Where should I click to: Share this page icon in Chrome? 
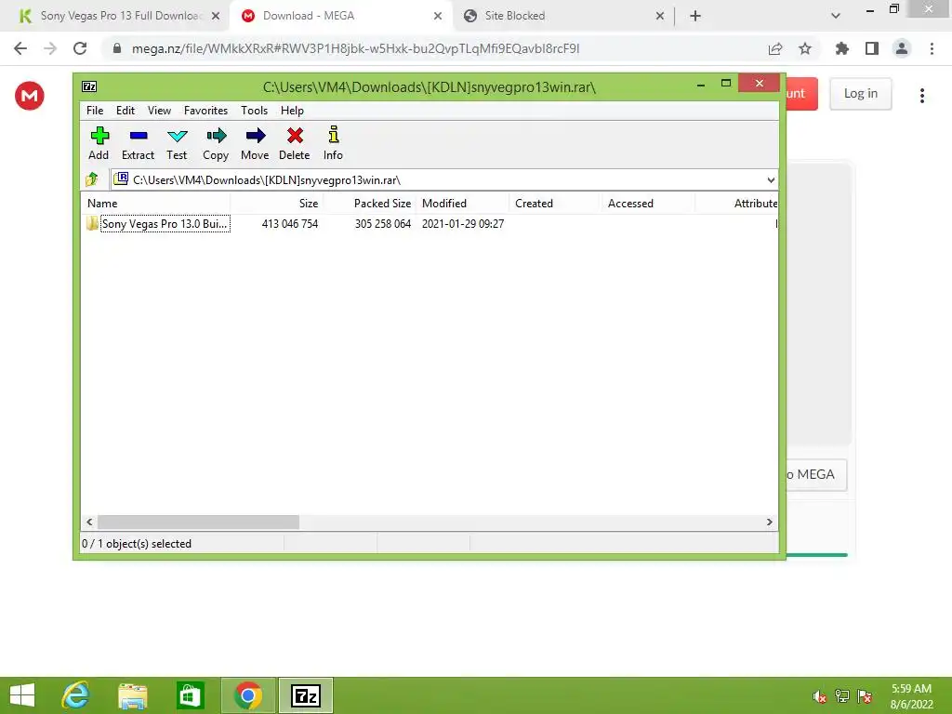775,48
